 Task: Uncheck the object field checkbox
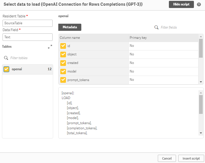click(63, 54)
